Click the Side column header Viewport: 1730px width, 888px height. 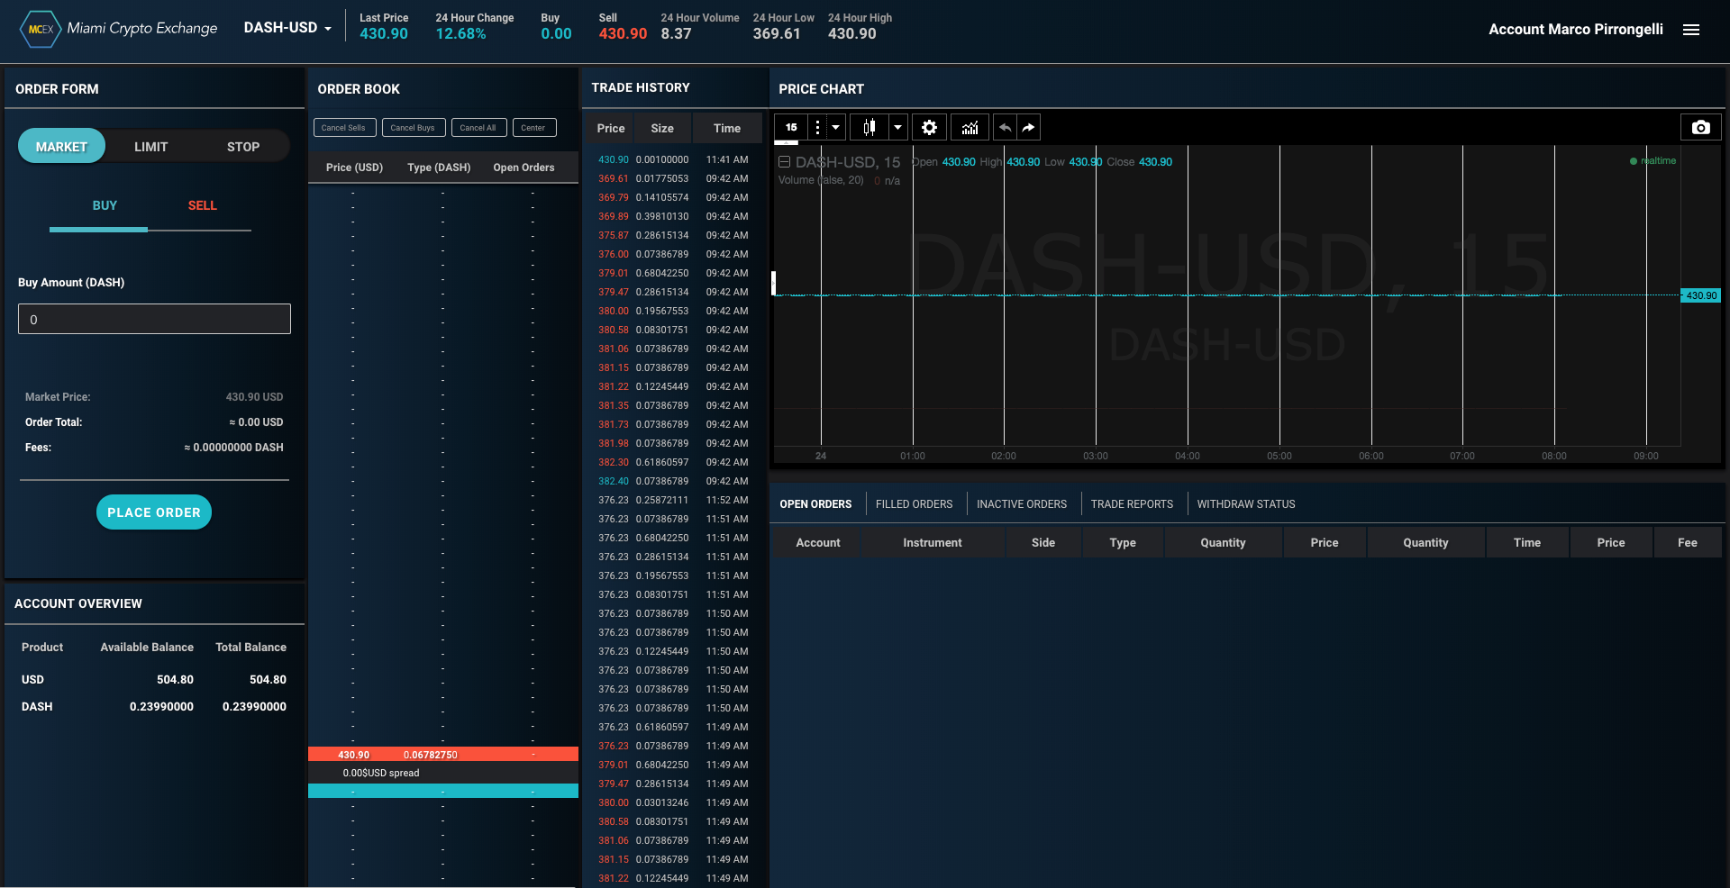tap(1043, 543)
